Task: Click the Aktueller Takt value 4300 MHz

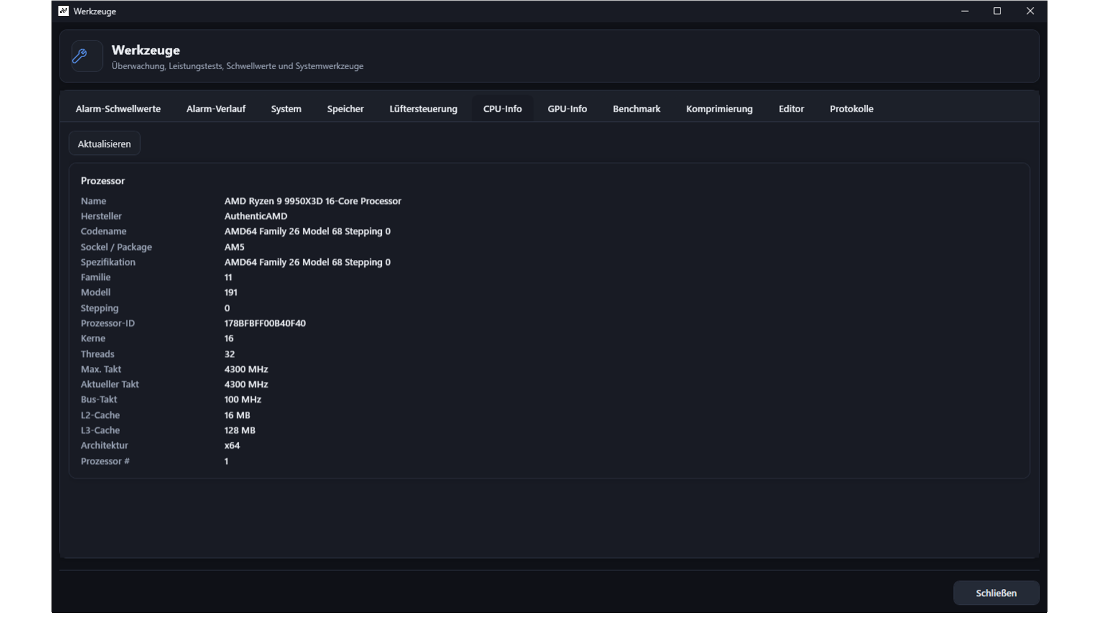Action: 246,385
